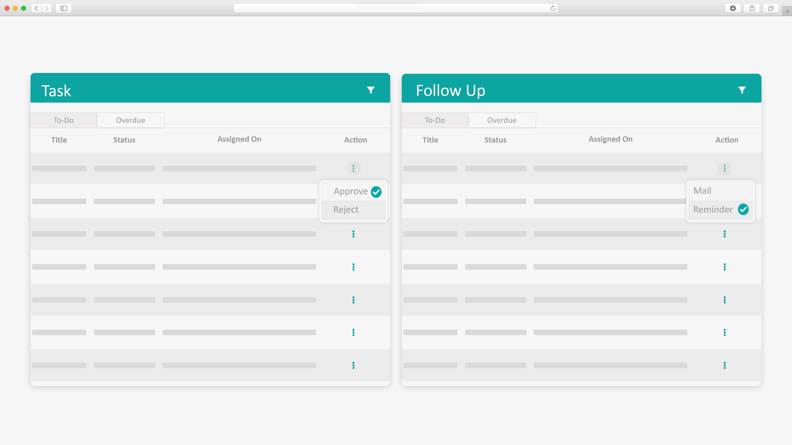Select Reject in the Task action menu
The width and height of the screenshot is (792, 445).
coord(346,210)
